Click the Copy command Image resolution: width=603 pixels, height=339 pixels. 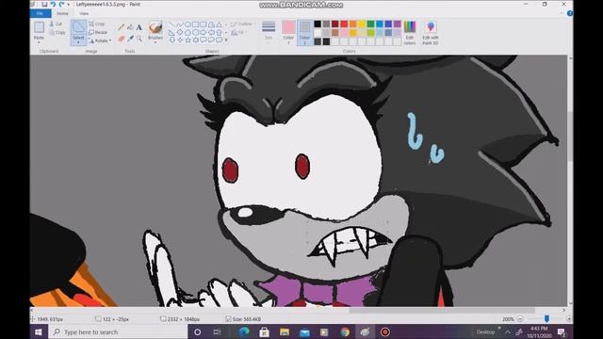(57, 33)
